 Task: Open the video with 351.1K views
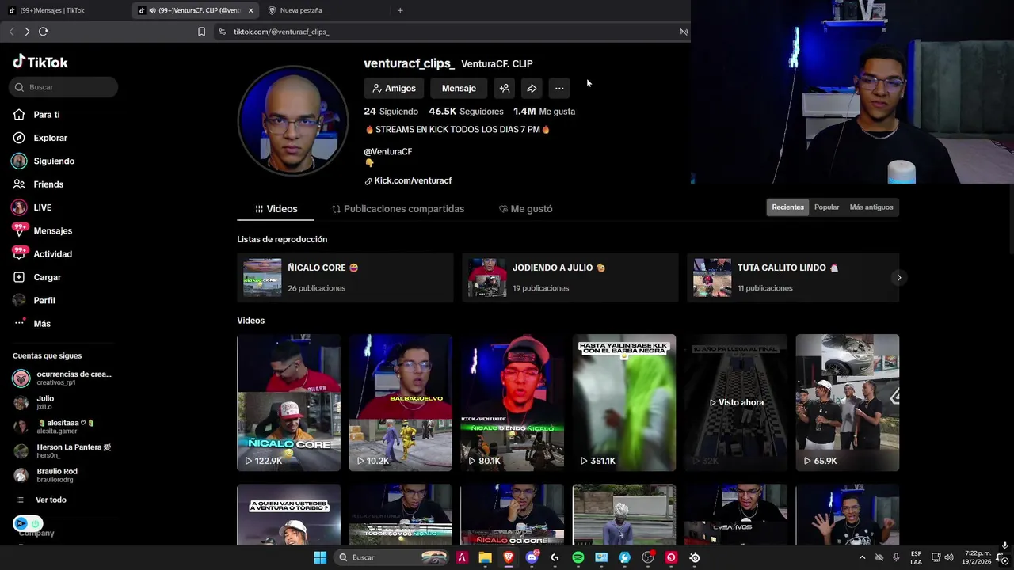click(x=624, y=402)
